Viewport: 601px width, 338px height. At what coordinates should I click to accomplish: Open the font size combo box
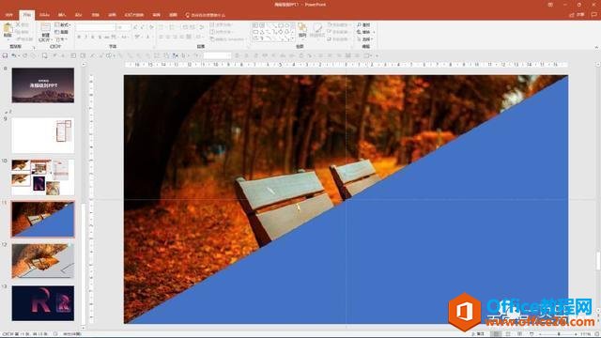pyautogui.click(x=123, y=27)
